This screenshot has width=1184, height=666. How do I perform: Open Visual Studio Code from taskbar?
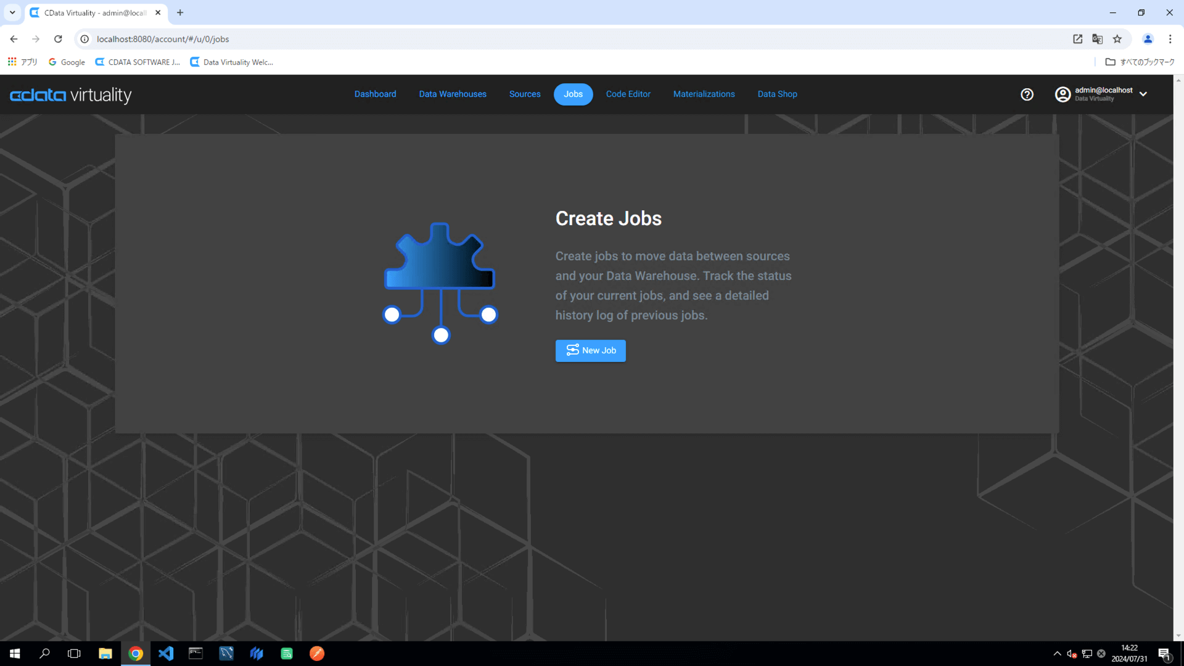(166, 653)
